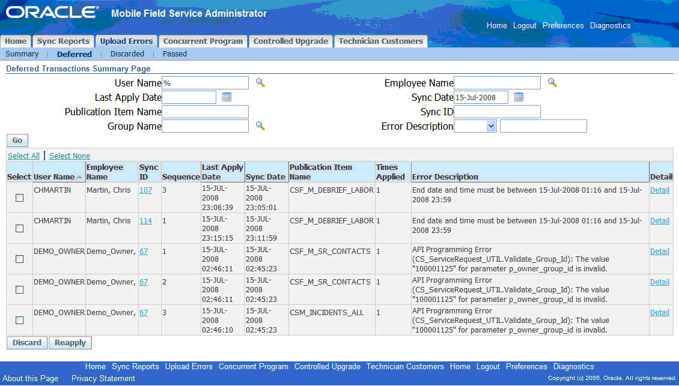Click Logout link in top header
This screenshot has height=386, width=679.
[x=525, y=26]
